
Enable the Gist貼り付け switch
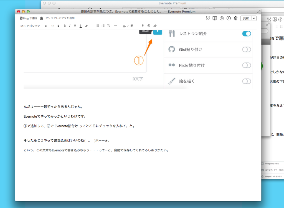[x=247, y=49]
